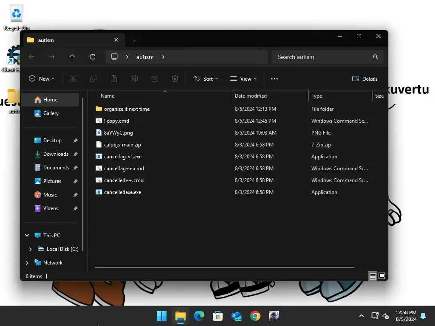This screenshot has height=326, width=435.
Task: Click the horizontal scrollbar in file list
Action: 224,268
